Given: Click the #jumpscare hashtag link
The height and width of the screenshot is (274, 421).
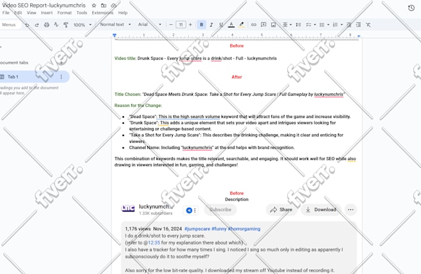Looking at the screenshot, I should tap(197, 229).
